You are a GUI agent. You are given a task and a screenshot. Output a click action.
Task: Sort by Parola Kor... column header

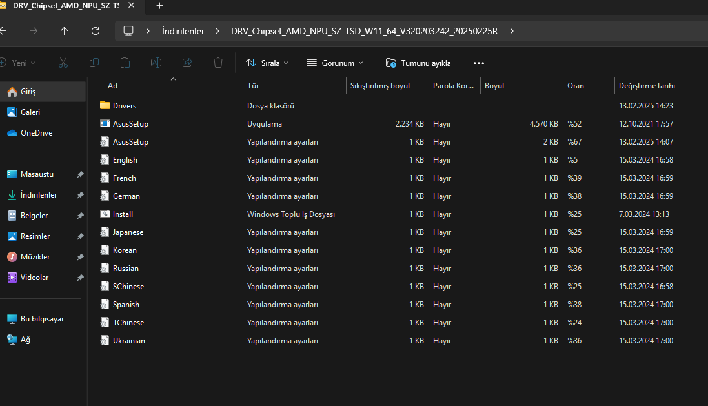point(454,86)
